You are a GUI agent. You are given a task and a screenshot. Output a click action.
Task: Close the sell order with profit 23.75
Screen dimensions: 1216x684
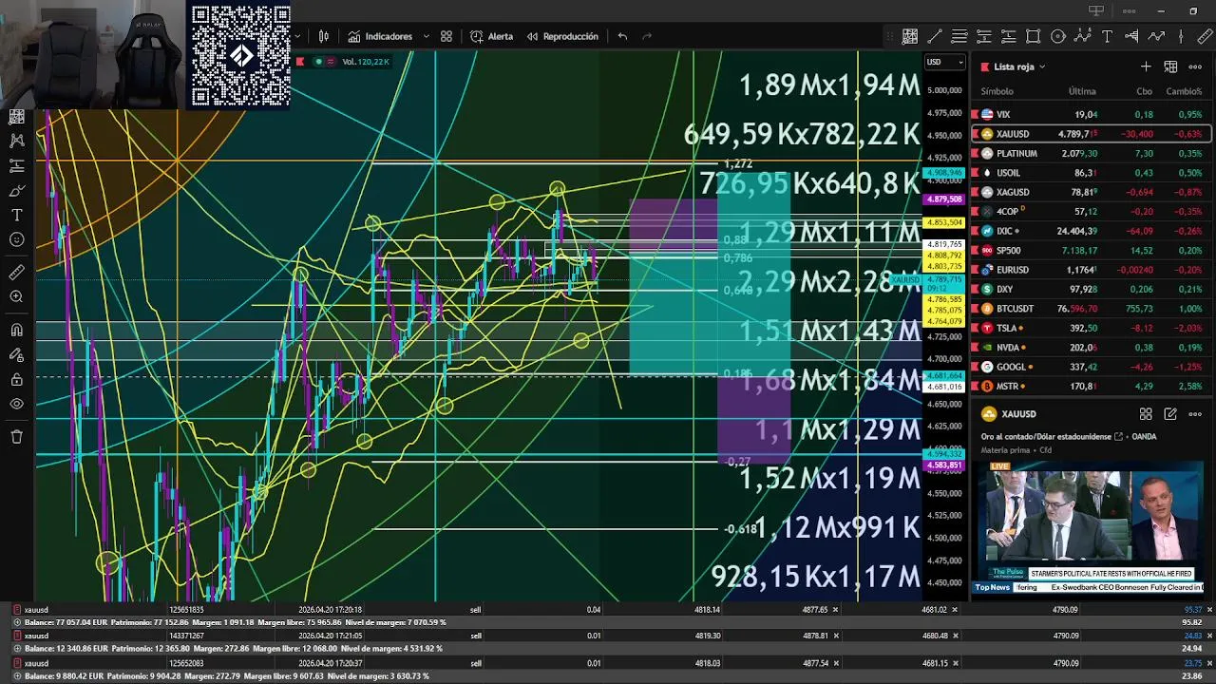coord(1210,663)
